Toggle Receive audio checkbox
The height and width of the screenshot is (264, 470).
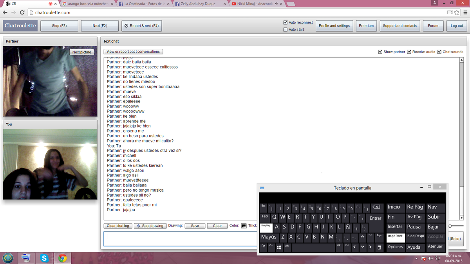click(409, 52)
